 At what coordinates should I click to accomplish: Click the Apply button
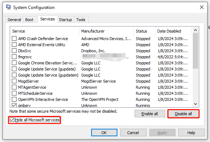click(162, 133)
